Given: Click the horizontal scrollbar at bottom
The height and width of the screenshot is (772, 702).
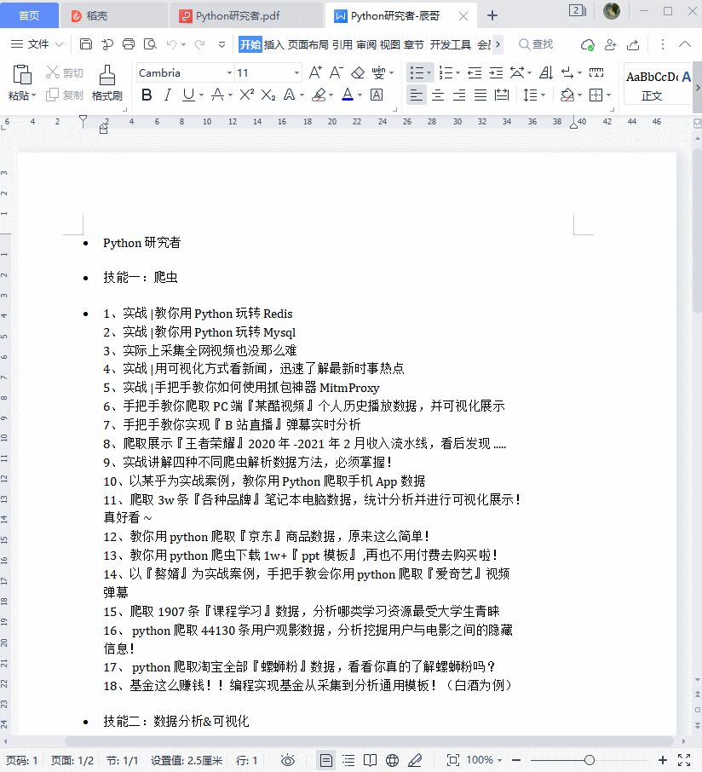Looking at the screenshot, I should pos(369,741).
